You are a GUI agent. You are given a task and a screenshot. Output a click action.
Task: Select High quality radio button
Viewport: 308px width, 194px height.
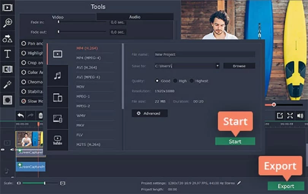click(175, 81)
